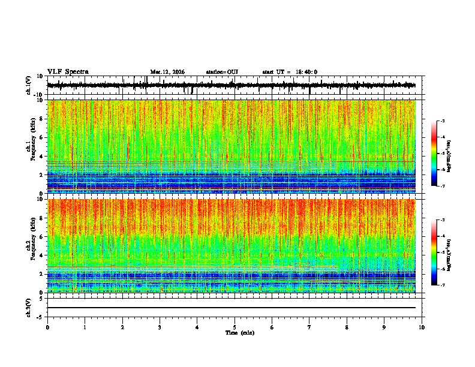Click time axis tick label "7"
The height and width of the screenshot is (367, 475).
[309, 327]
